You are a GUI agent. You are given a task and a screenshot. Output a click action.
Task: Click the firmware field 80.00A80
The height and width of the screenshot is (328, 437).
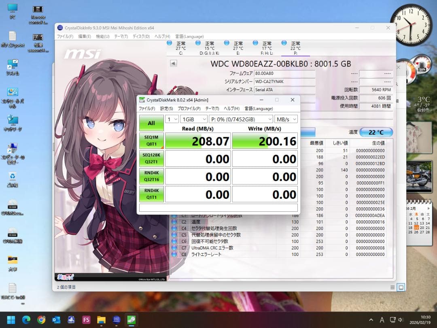[284, 73]
